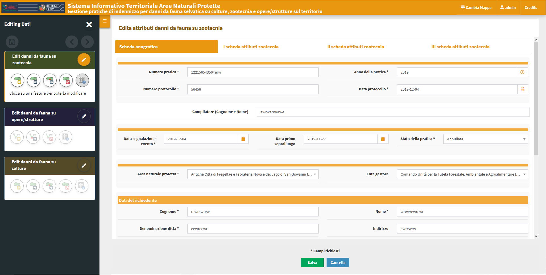Click the form vertical scrollbar thumb
The image size is (546, 275).
pos(536,99)
